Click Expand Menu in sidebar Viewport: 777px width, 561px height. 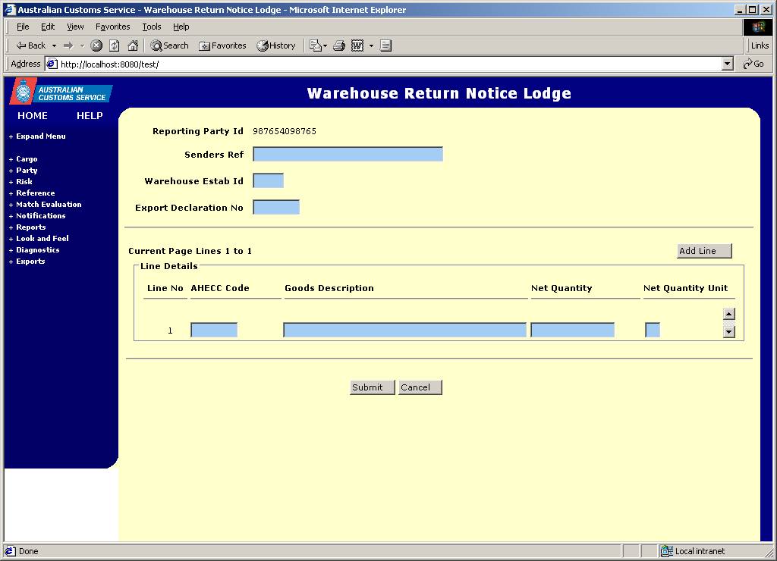[37, 136]
